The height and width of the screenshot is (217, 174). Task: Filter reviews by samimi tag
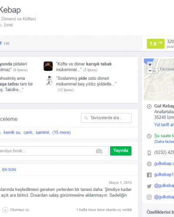[x=42, y=132]
